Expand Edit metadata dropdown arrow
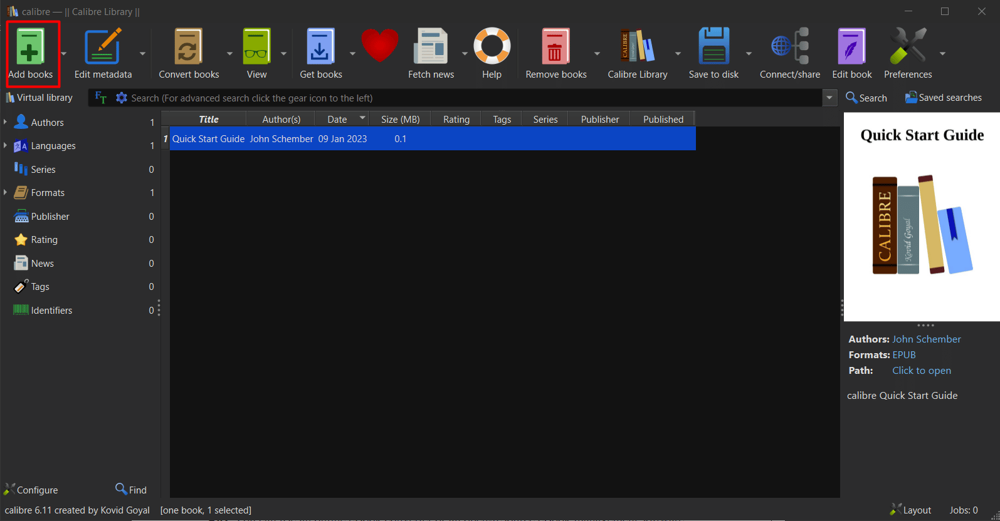 tap(142, 54)
